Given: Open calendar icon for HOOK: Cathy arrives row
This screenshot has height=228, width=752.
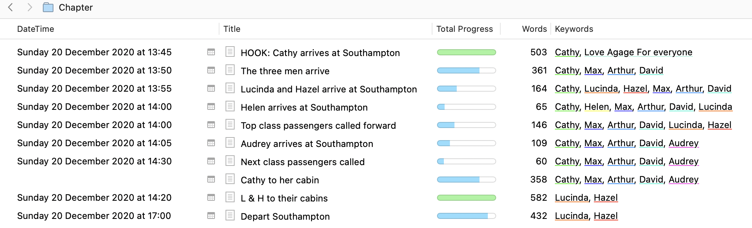Looking at the screenshot, I should tap(211, 52).
